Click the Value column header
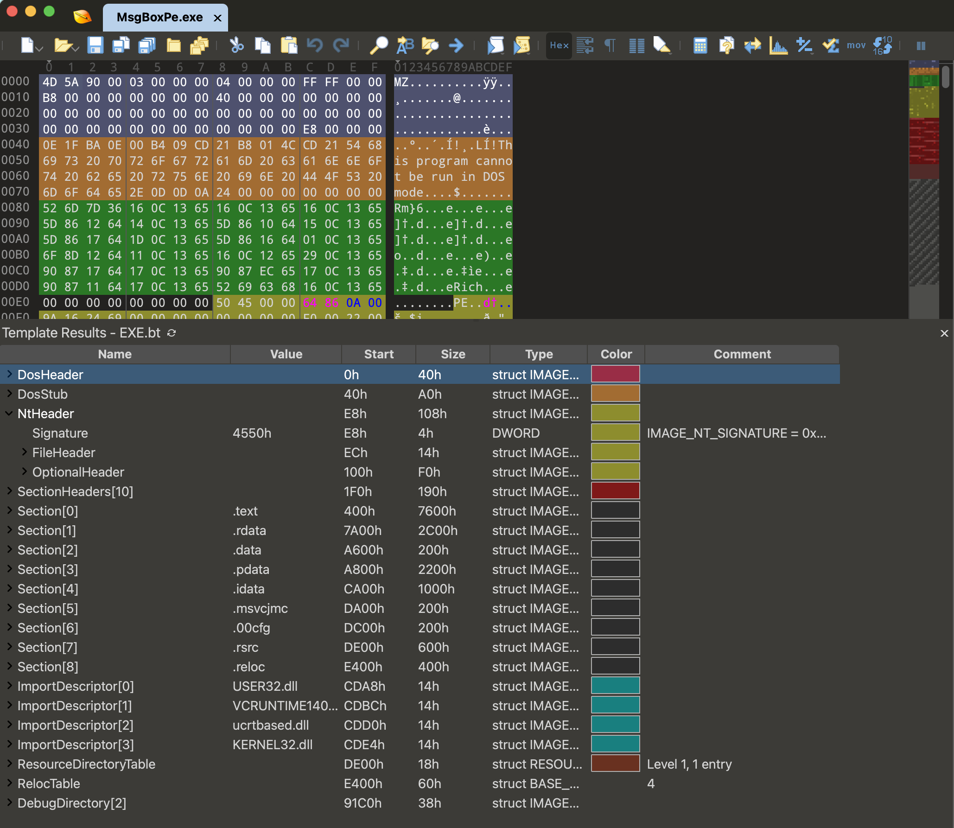This screenshot has width=954, height=828. coord(286,354)
